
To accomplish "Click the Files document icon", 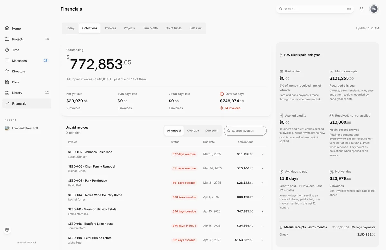I will click(7, 82).
